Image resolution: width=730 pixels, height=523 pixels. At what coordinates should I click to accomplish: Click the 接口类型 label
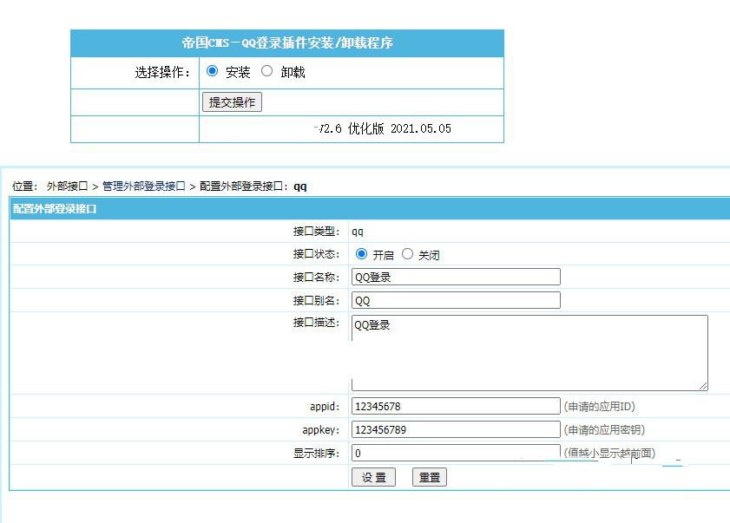click(x=316, y=232)
